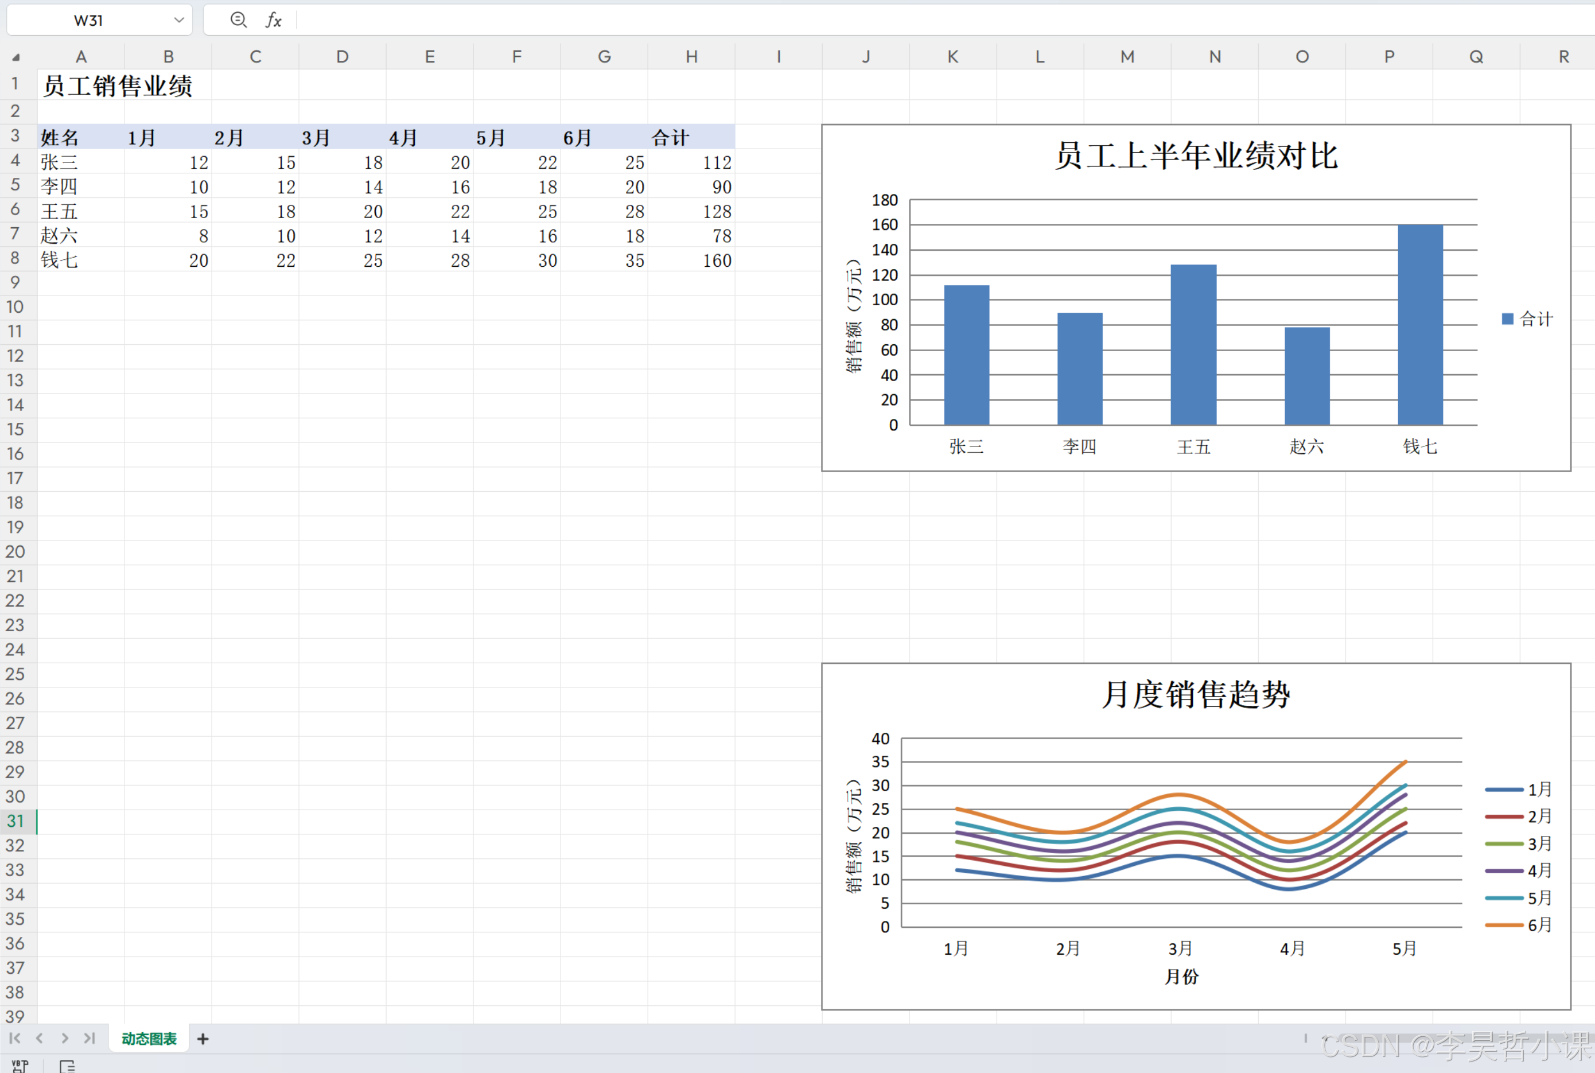Expand the W31 name box dropdown
The height and width of the screenshot is (1073, 1595).
[178, 20]
